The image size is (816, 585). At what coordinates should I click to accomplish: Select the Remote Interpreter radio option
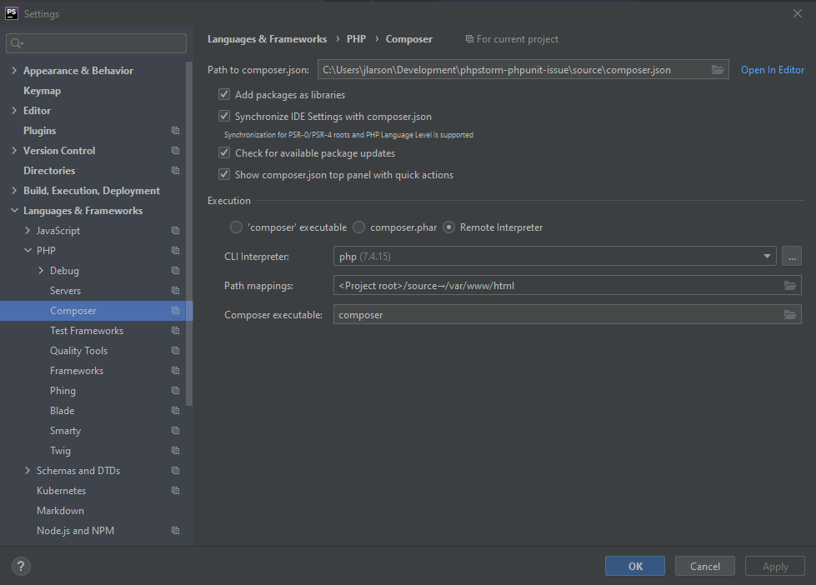click(448, 227)
